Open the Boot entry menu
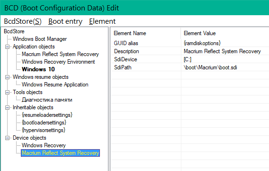Screen dimensions: 269x171 click(65, 21)
